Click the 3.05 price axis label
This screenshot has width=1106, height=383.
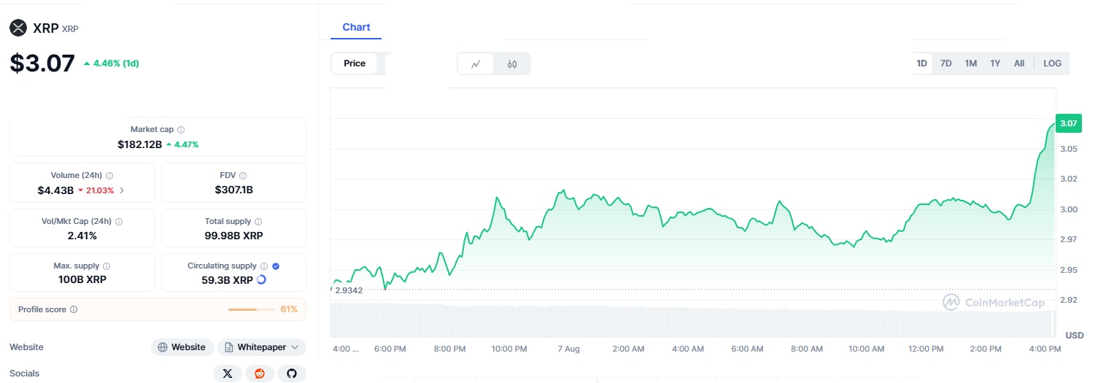[1069, 149]
